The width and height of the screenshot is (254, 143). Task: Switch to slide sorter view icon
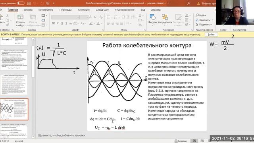tap(202, 141)
